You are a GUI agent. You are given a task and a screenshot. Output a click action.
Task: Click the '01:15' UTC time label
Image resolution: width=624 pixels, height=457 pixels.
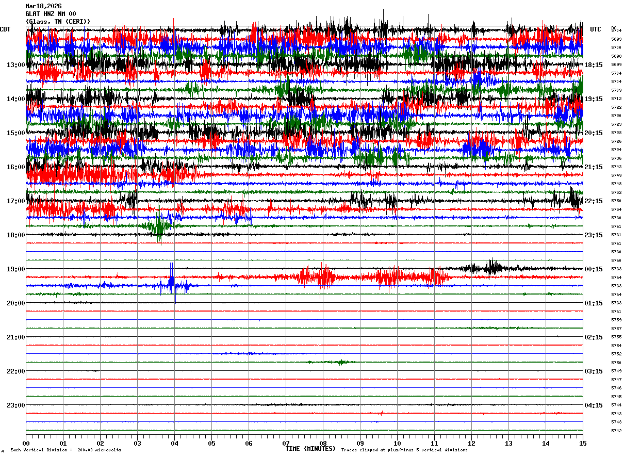594,303
